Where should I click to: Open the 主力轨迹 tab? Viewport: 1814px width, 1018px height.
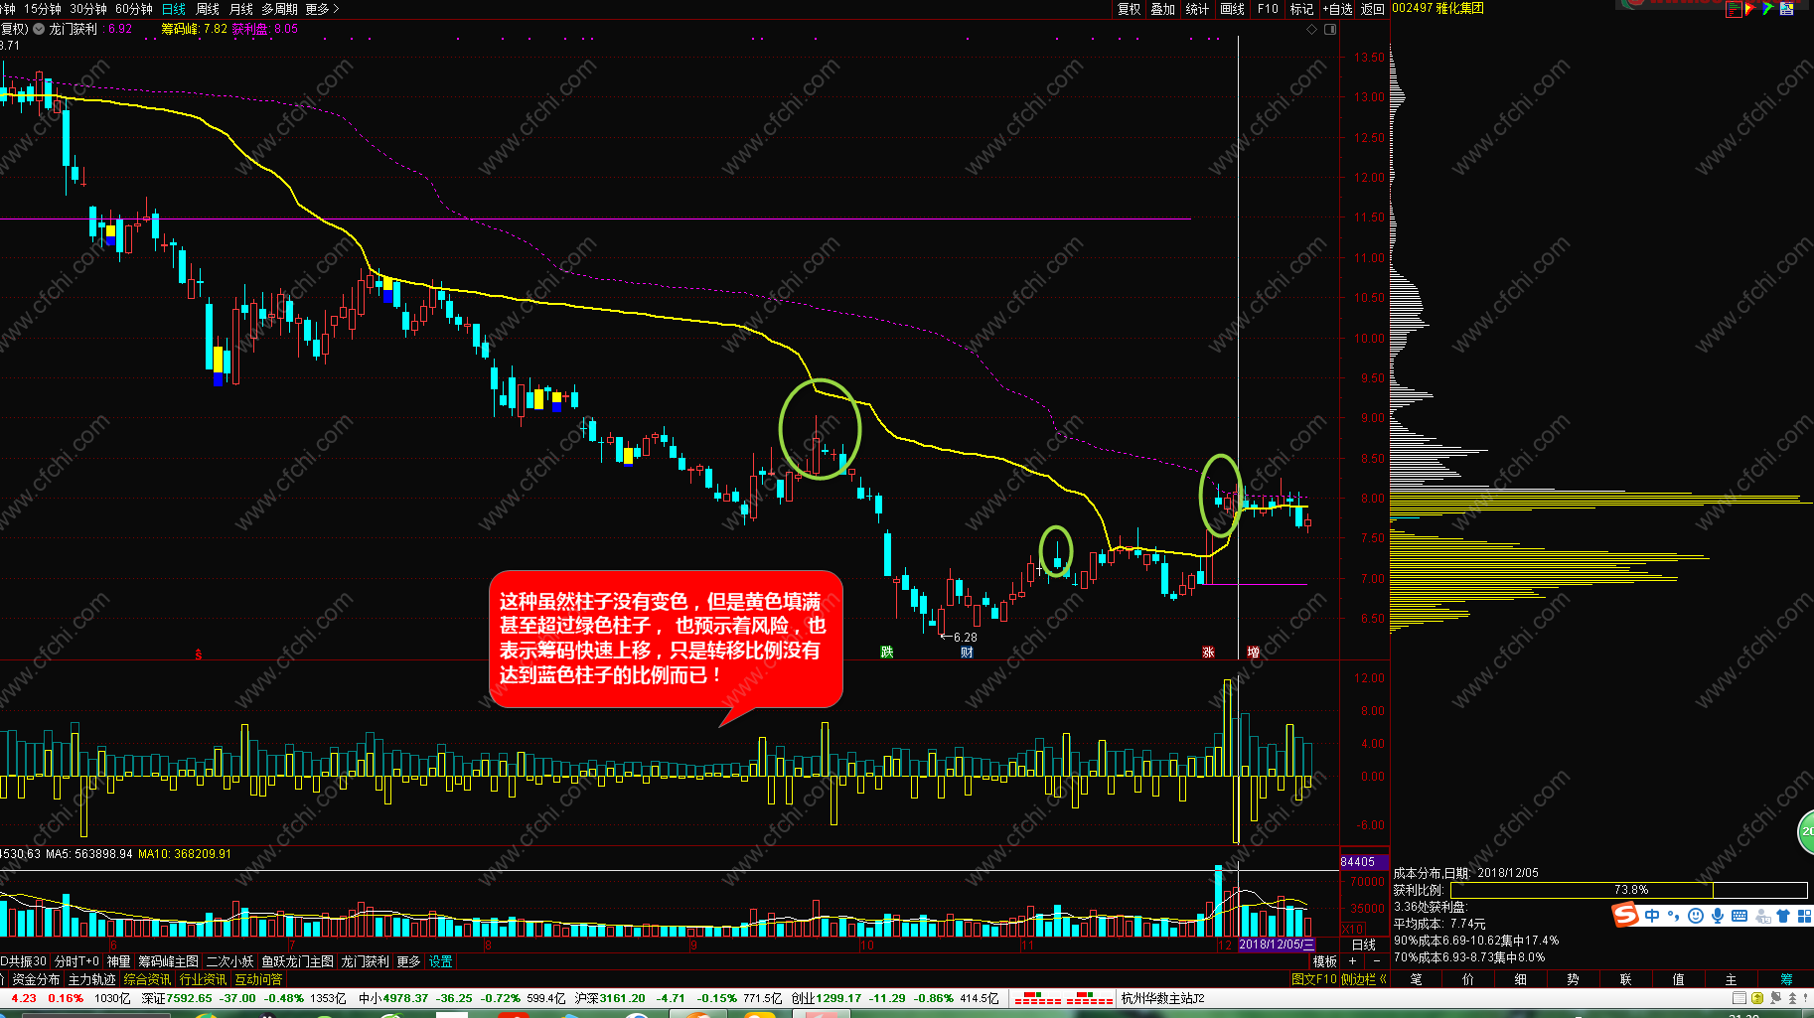tap(91, 979)
